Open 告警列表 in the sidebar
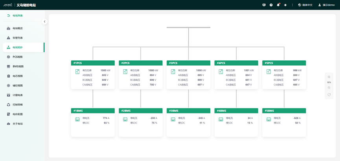The image size is (340, 161). [x=18, y=38]
